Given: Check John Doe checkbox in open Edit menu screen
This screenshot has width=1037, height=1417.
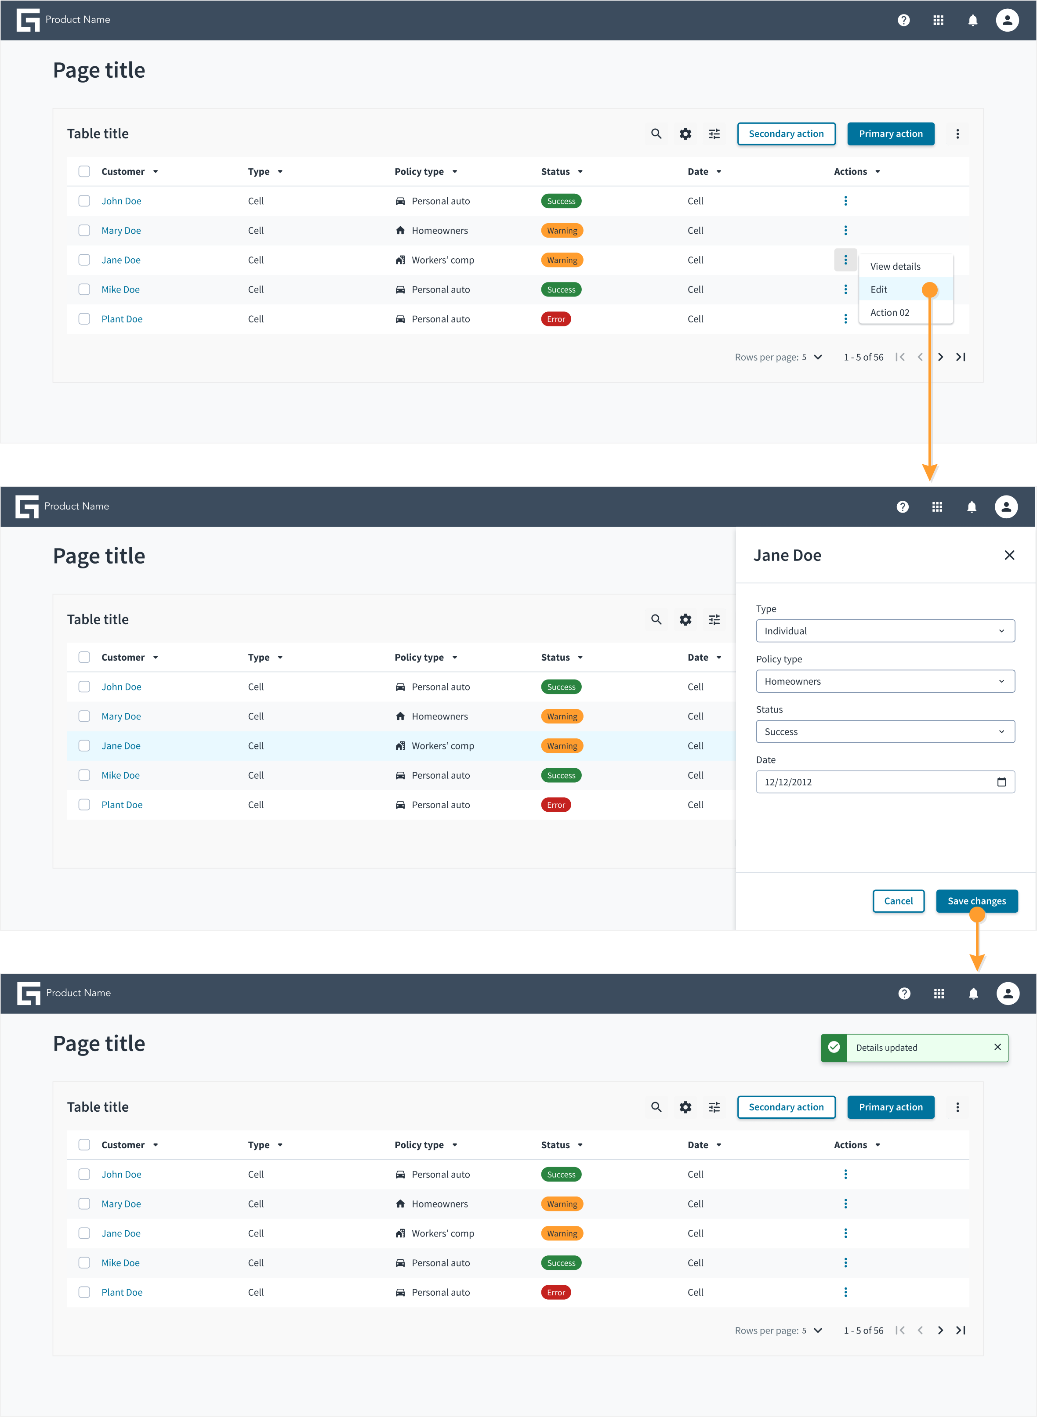Looking at the screenshot, I should click(84, 201).
